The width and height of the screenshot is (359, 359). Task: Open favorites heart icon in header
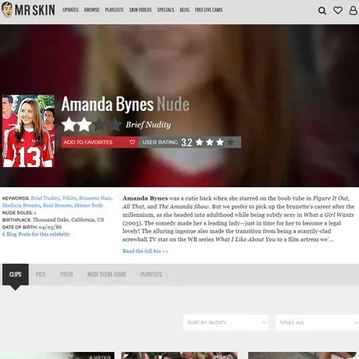click(338, 10)
